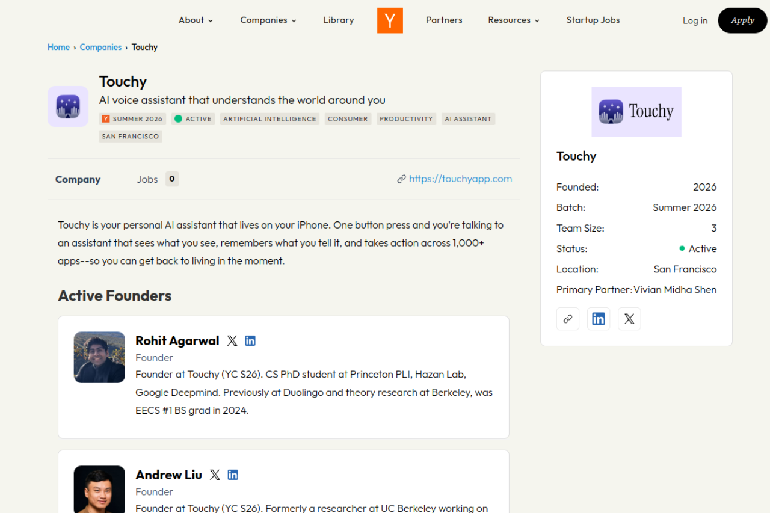Viewport: 770px width, 513px height.
Task: Click the Touchy company name in sidebar card
Action: click(x=576, y=156)
